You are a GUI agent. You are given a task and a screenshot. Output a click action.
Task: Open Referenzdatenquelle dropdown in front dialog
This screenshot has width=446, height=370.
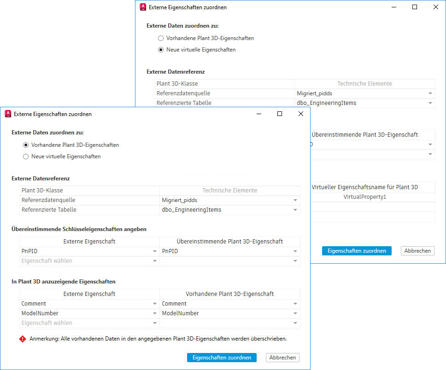(x=230, y=200)
